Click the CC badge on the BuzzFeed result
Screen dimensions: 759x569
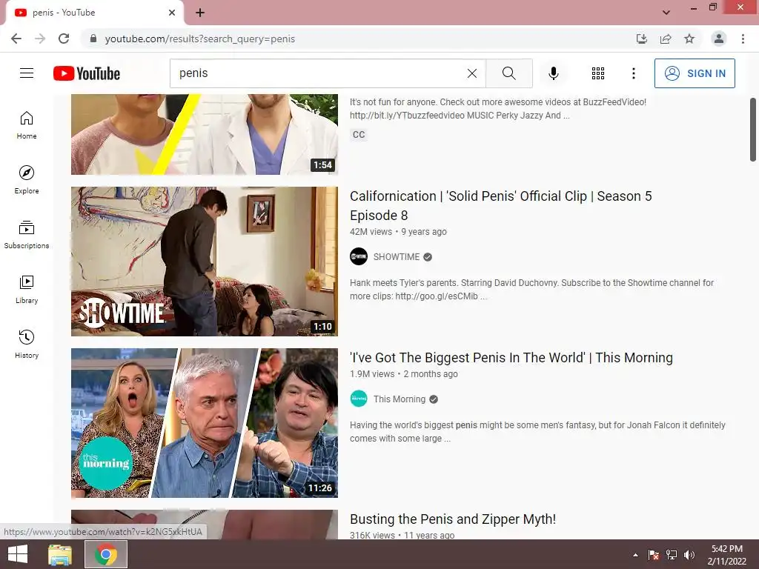coord(359,135)
